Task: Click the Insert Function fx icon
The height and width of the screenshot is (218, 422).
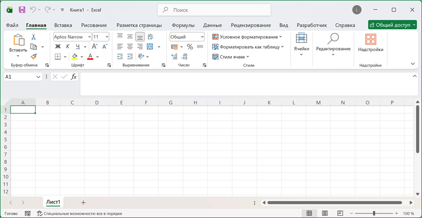Action: pyautogui.click(x=73, y=77)
